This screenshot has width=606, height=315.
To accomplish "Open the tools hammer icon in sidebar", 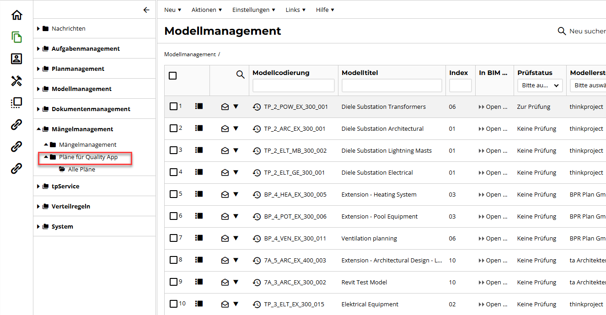I will [16, 81].
